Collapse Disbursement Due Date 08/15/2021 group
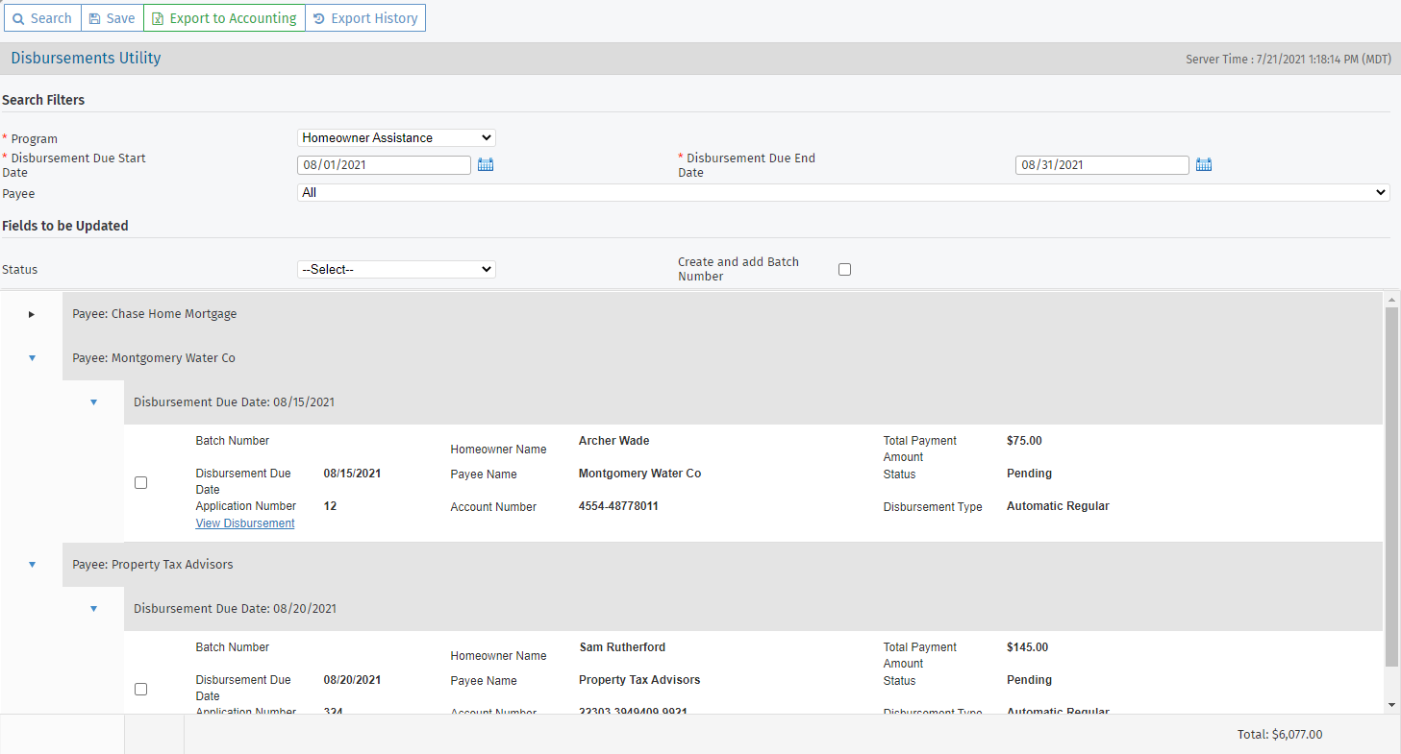Screen dimensions: 1401x754 [x=93, y=402]
